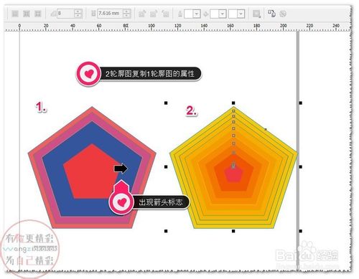Click the bottom-right selection handle
359x279 pixels.
point(301,231)
